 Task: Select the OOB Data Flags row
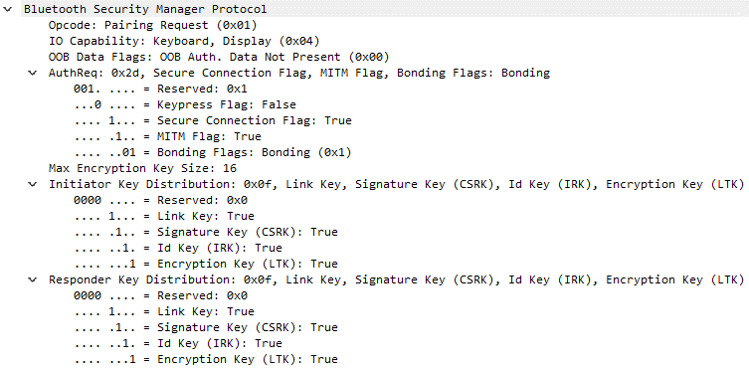pyautogui.click(x=219, y=57)
